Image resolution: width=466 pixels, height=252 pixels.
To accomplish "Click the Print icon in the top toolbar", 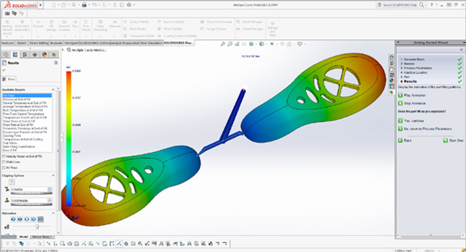I will [85, 4].
